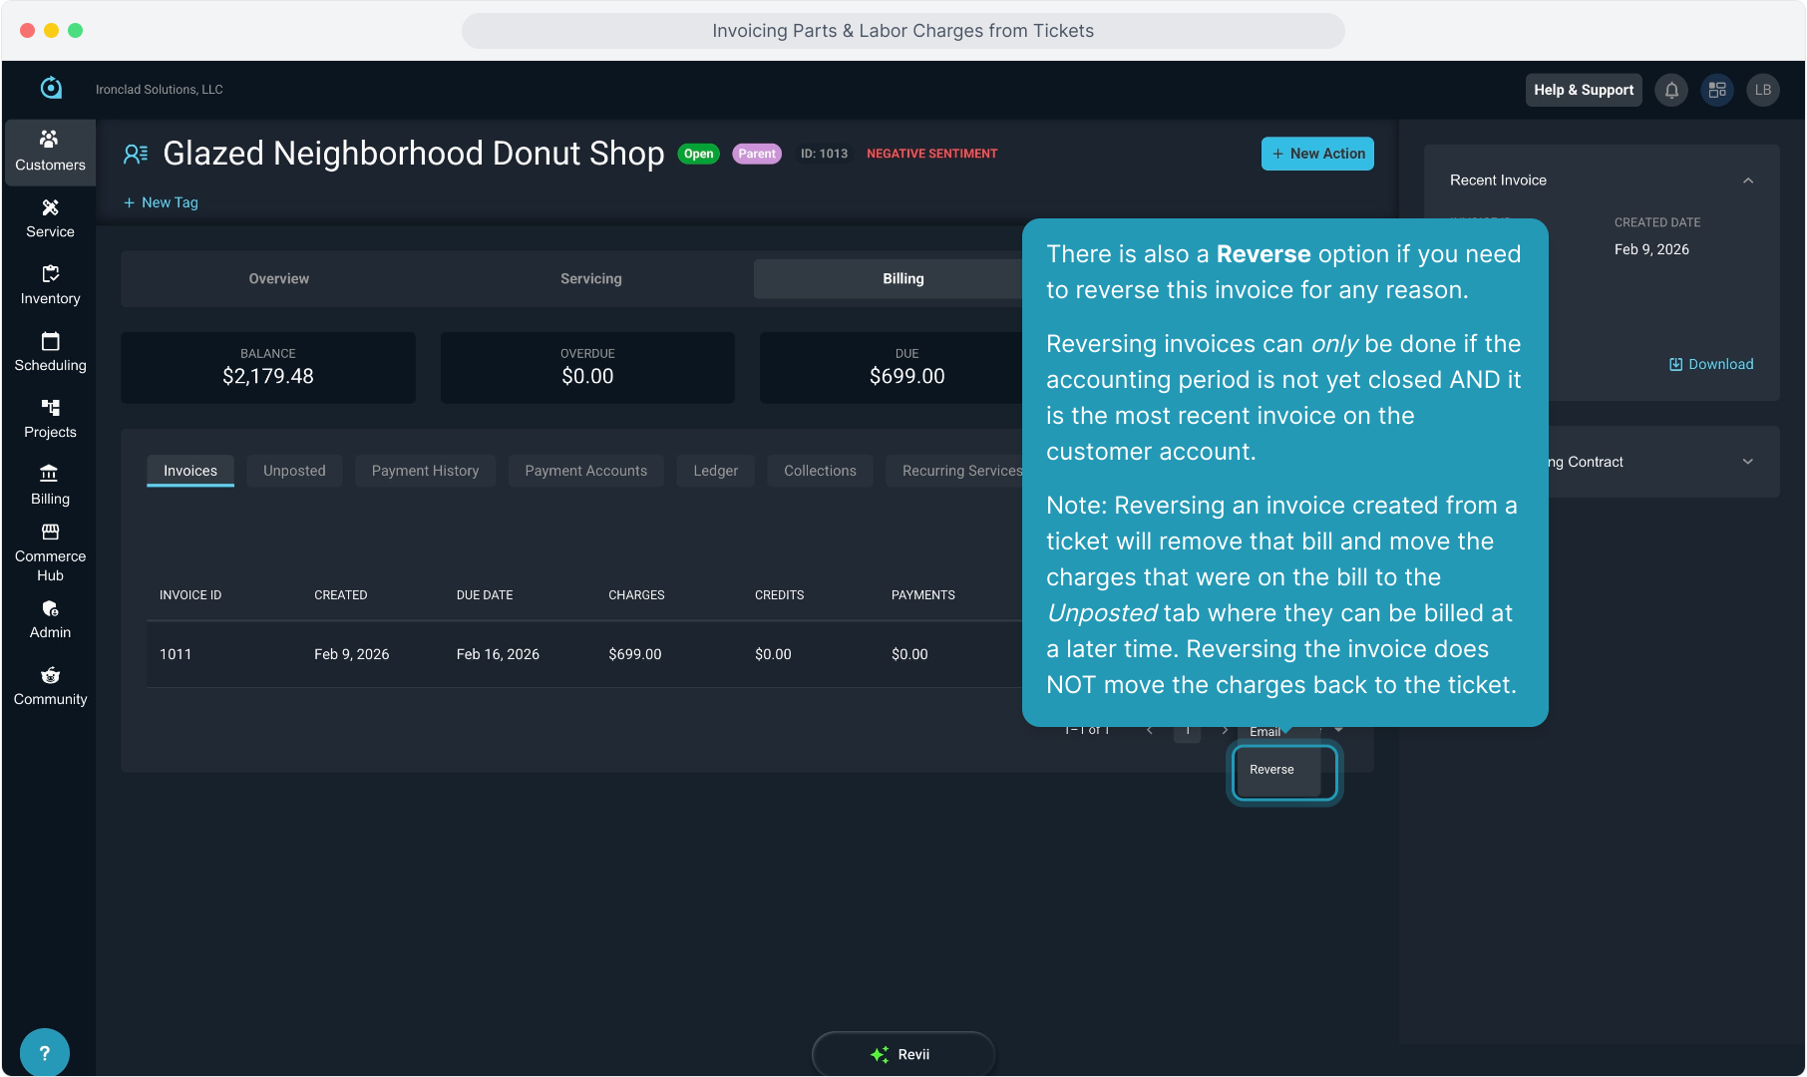The image size is (1807, 1077).
Task: Go to Service in the sidebar
Action: click(x=50, y=218)
